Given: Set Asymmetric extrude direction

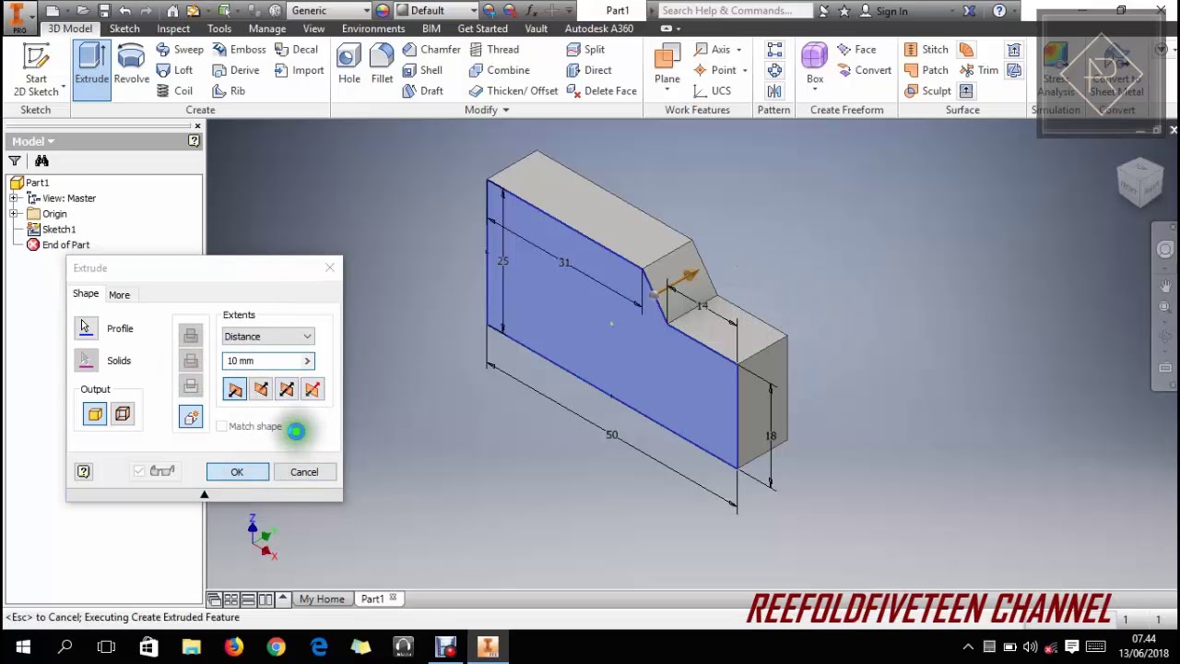Looking at the screenshot, I should [313, 389].
